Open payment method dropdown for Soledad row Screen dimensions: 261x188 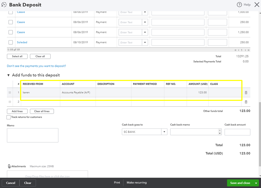point(145,42)
